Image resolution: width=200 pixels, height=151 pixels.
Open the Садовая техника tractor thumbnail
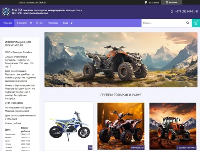pos(173,126)
